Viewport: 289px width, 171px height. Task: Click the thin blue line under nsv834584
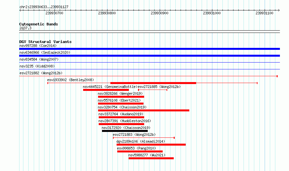coord(149,63)
